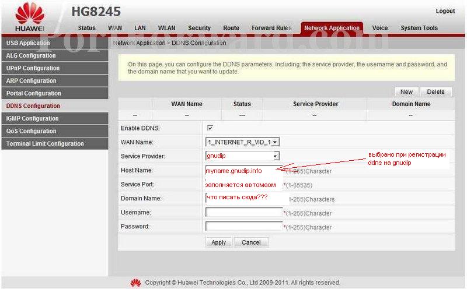Go to System Tools tab

(419, 28)
